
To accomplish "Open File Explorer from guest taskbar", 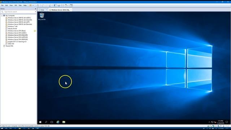I will click(x=64, y=122).
